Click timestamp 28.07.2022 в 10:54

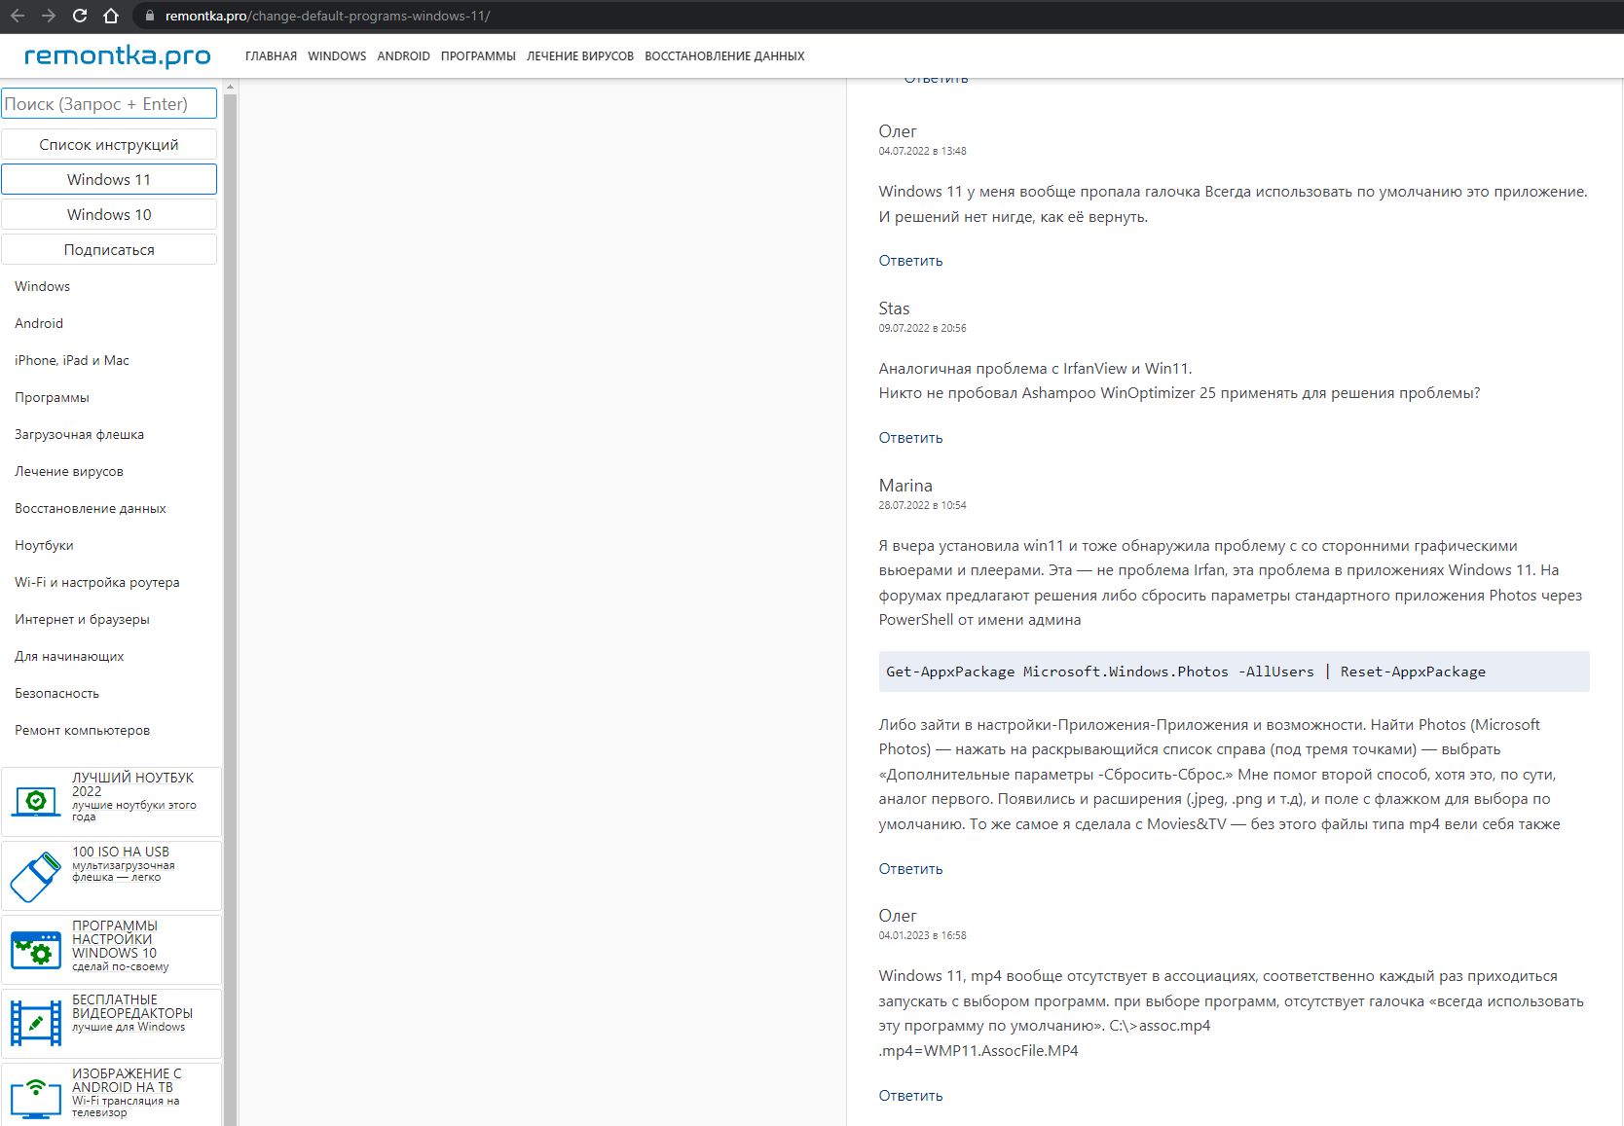[922, 505]
